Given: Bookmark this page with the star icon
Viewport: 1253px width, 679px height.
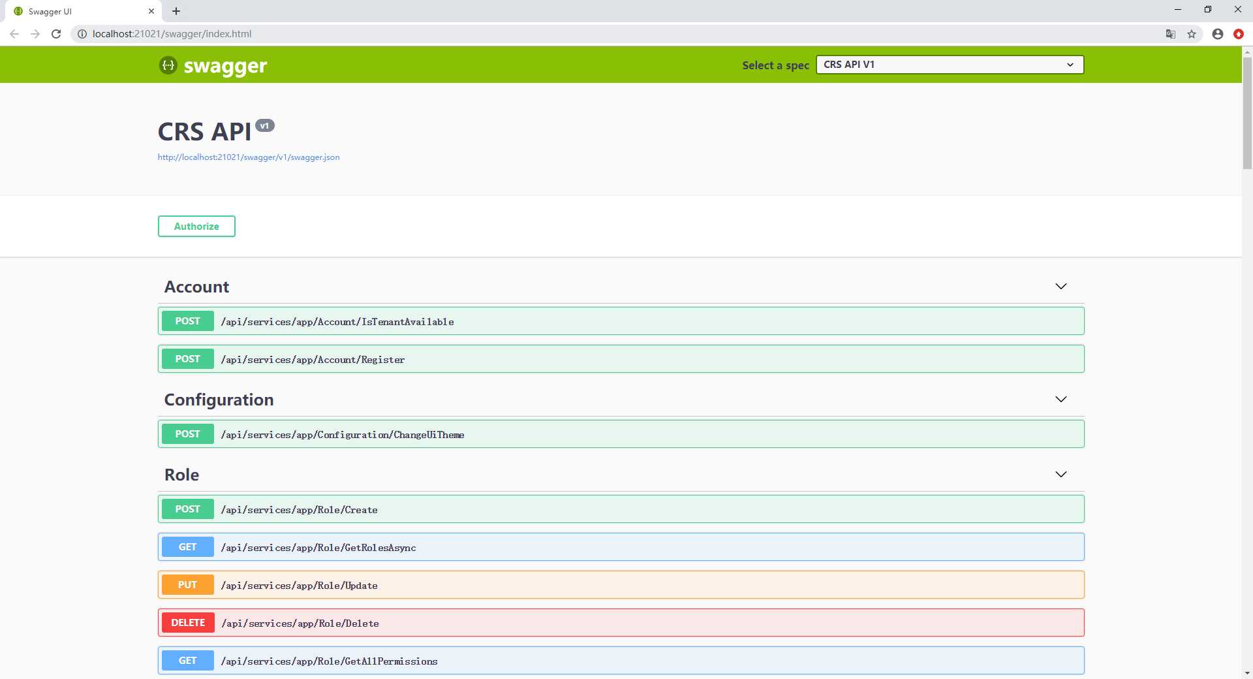Looking at the screenshot, I should (x=1192, y=34).
